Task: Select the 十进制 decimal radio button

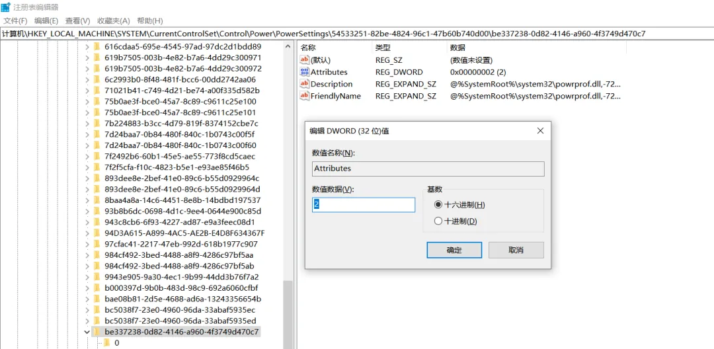Action: pyautogui.click(x=438, y=221)
